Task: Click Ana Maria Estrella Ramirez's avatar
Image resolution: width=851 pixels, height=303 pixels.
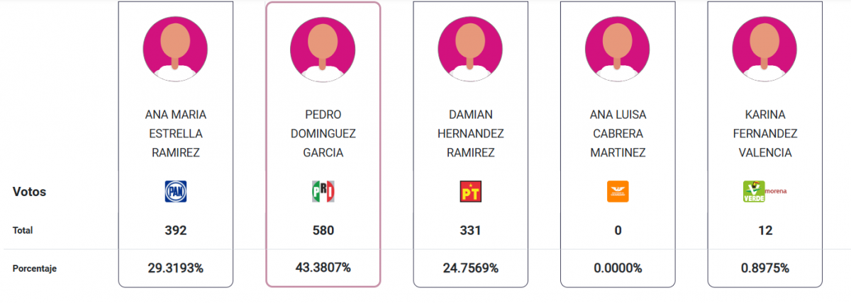Action: click(175, 48)
